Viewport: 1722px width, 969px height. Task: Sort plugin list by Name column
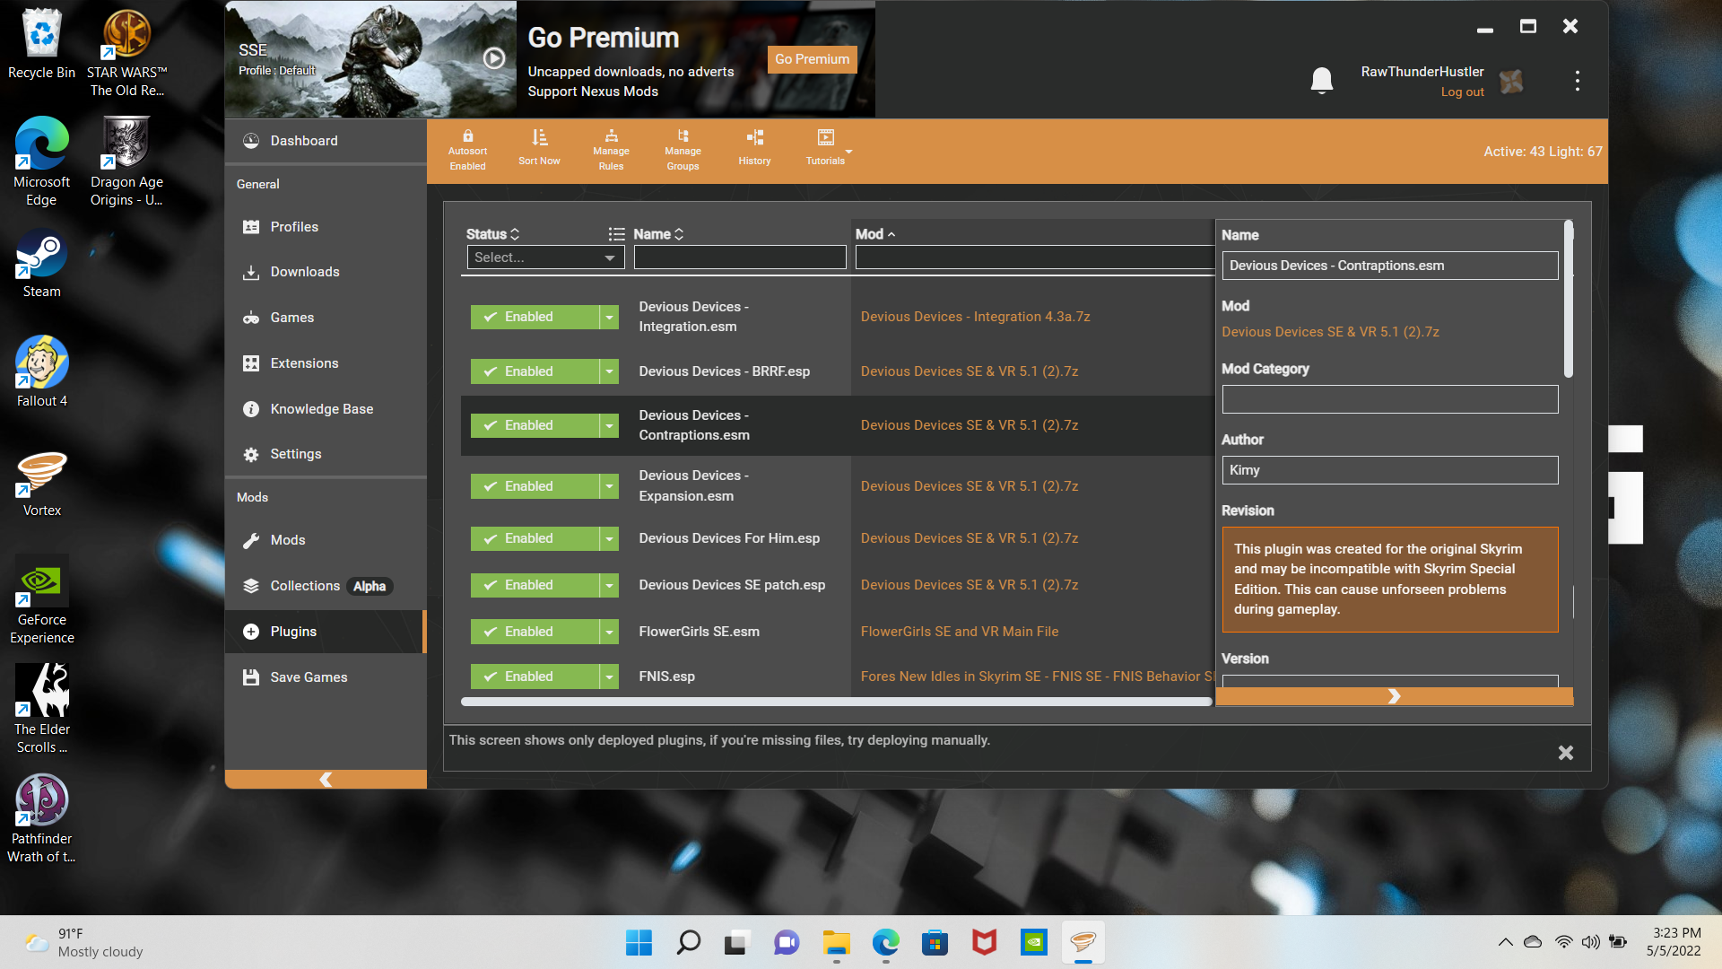[658, 234]
